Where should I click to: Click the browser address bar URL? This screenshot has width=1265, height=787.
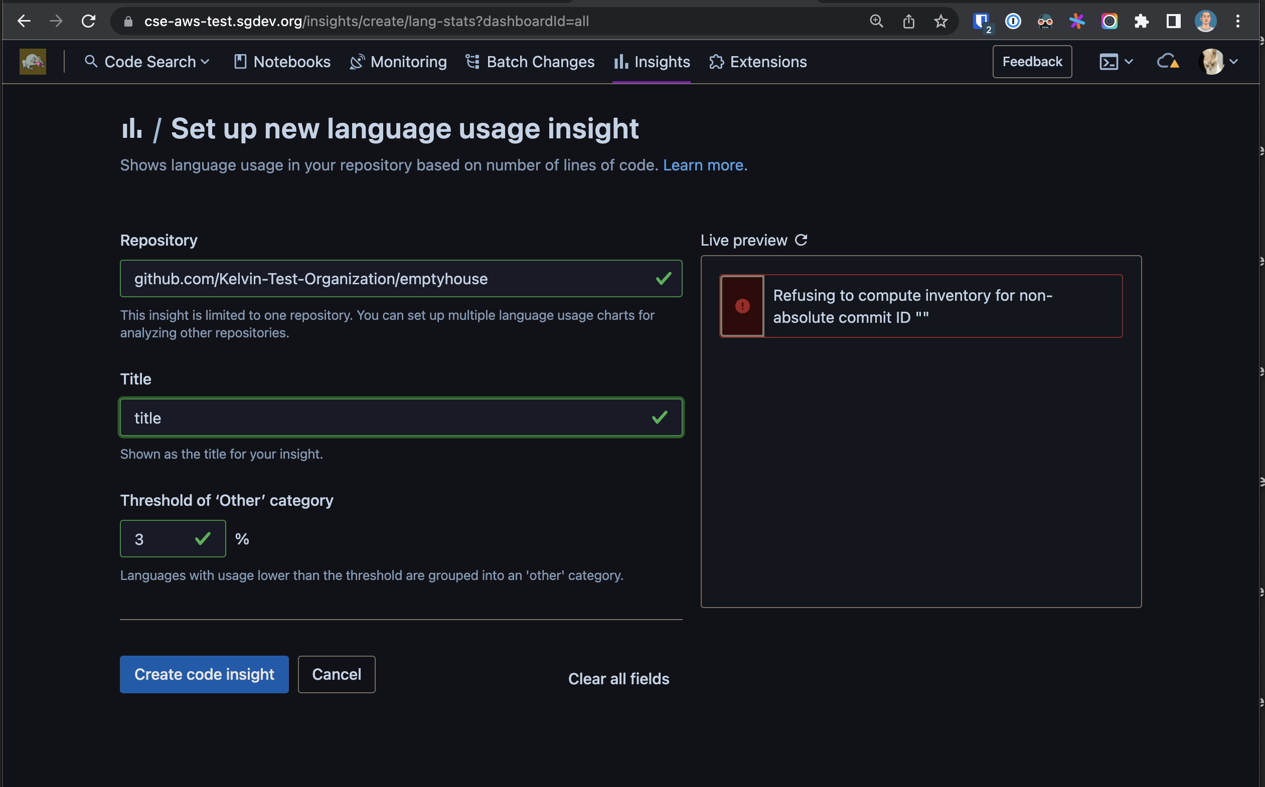pos(367,22)
